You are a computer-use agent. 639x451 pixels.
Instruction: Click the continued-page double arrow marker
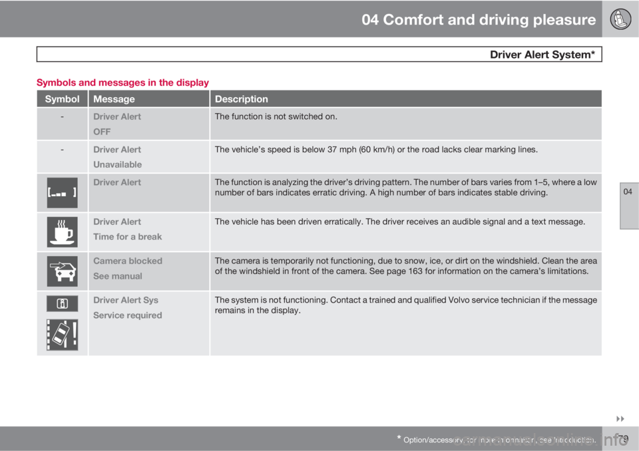pos(620,419)
